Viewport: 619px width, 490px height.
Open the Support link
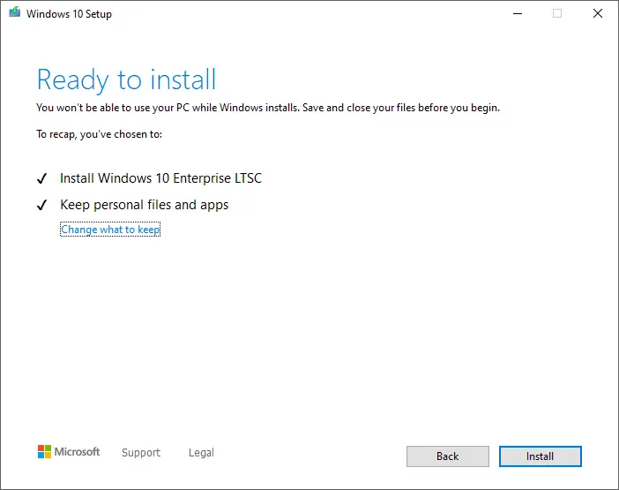pos(141,452)
